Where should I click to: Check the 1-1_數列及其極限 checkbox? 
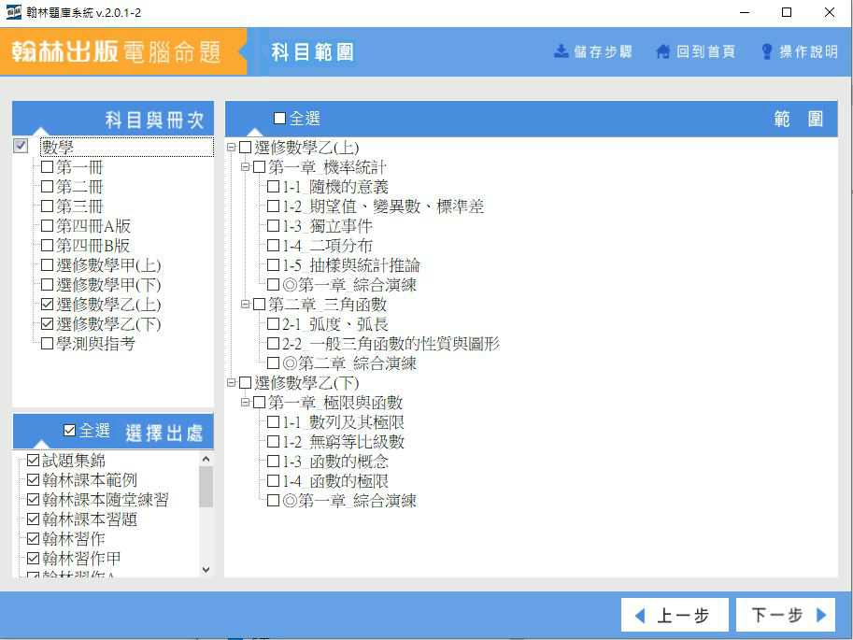[x=273, y=421]
